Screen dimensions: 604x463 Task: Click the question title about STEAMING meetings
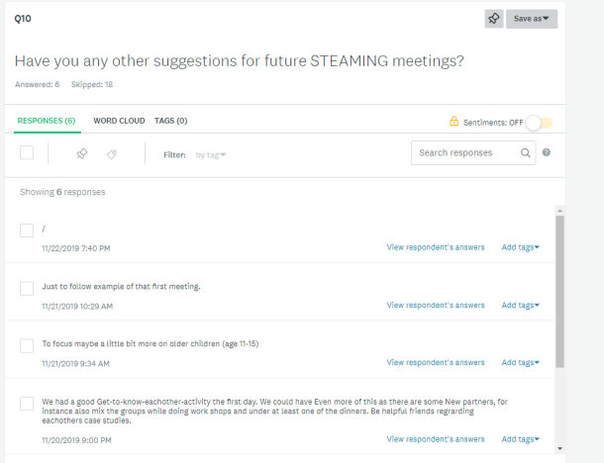(x=240, y=61)
